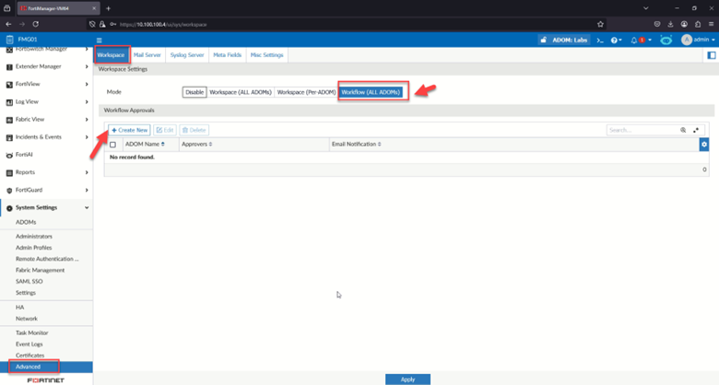Click the Edit button
This screenshot has height=385, width=719.
click(x=165, y=130)
